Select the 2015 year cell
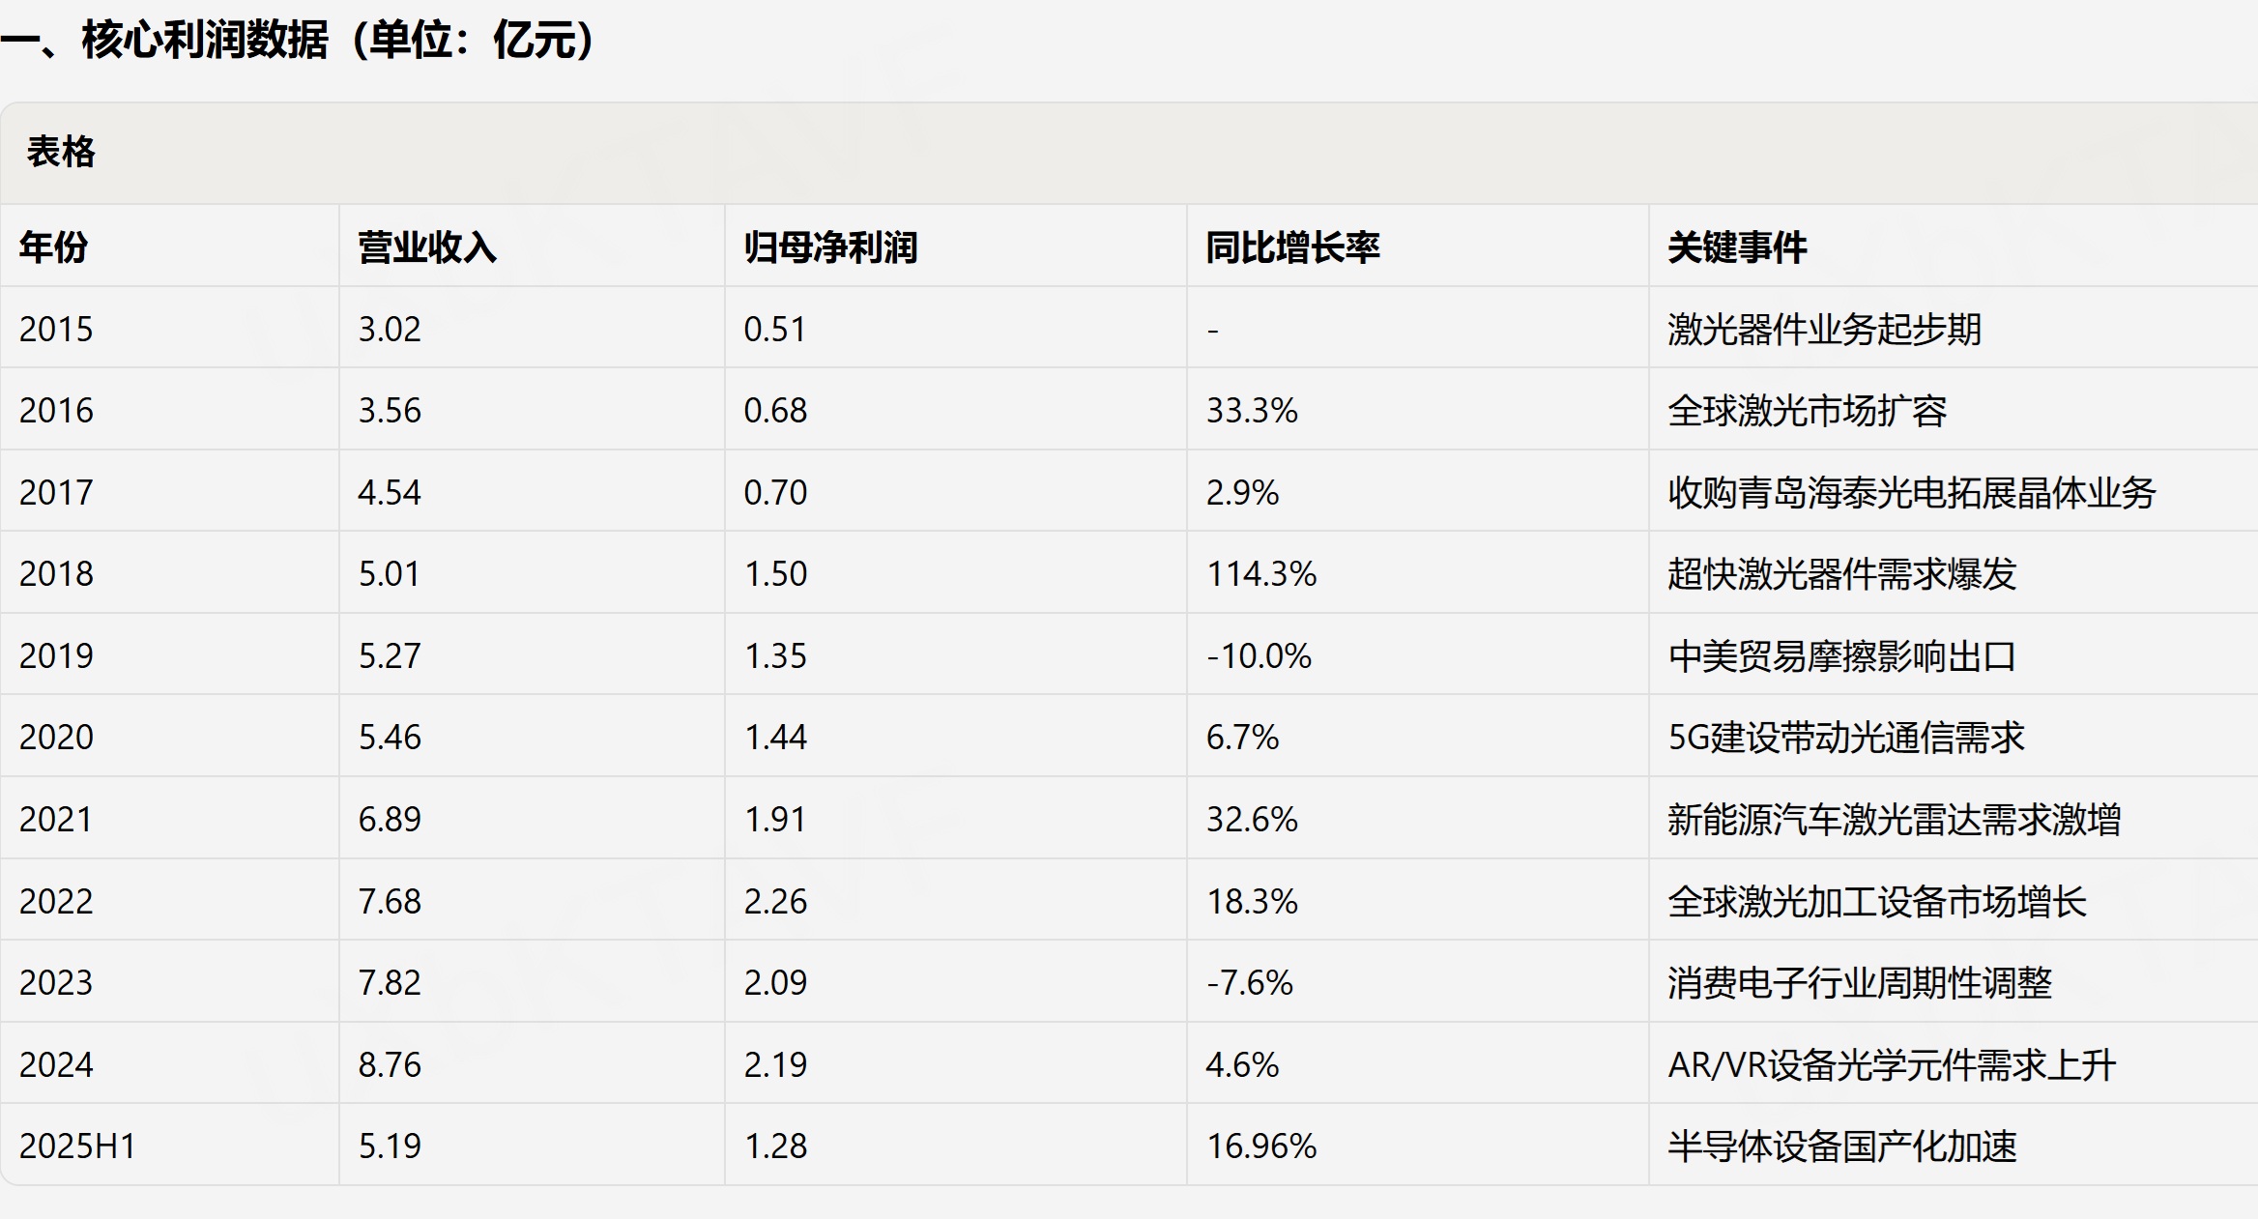 tap(56, 329)
